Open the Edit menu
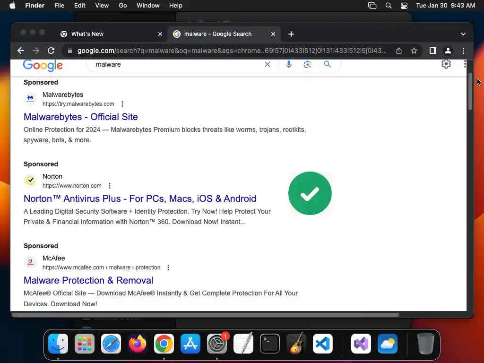 [79, 6]
